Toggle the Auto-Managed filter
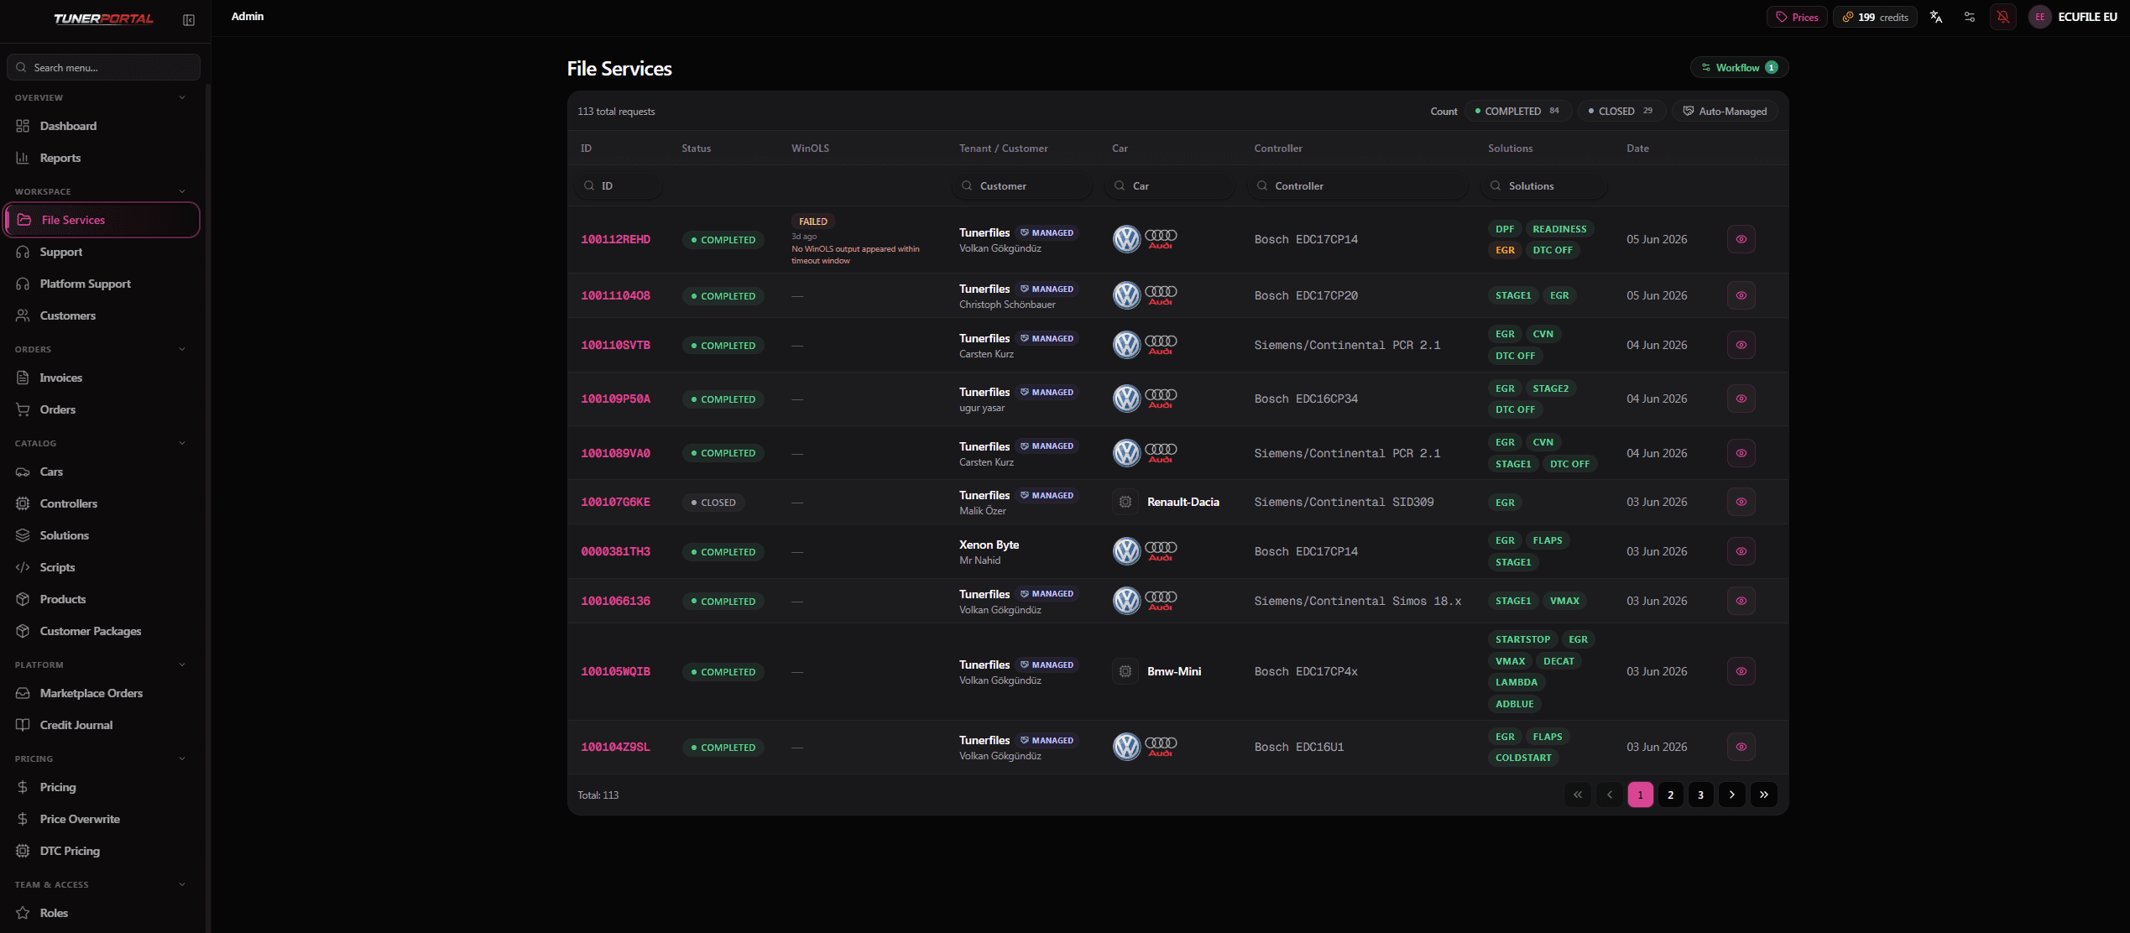Image resolution: width=2130 pixels, height=933 pixels. pyautogui.click(x=1725, y=111)
